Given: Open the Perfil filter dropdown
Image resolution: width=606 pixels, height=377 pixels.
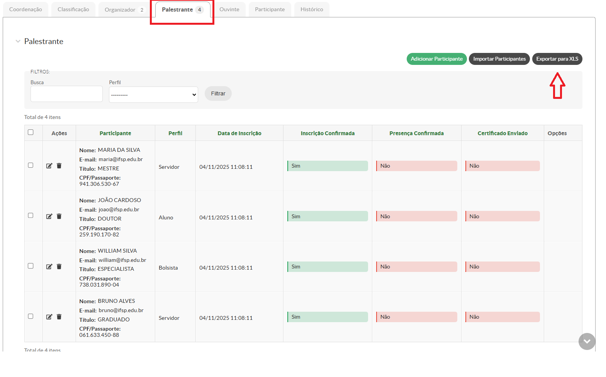Looking at the screenshot, I should pyautogui.click(x=153, y=95).
